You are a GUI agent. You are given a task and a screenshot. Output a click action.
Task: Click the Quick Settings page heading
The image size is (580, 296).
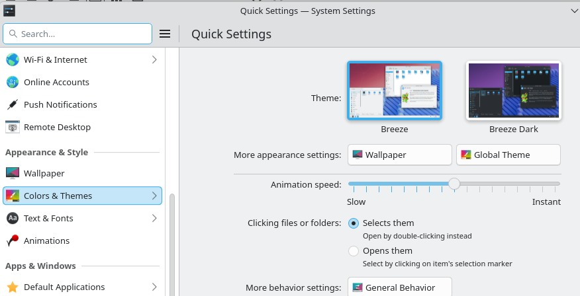pos(231,34)
